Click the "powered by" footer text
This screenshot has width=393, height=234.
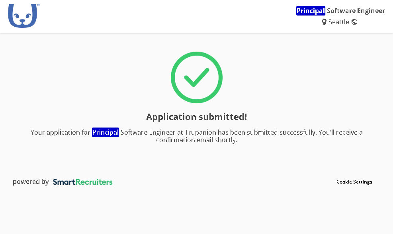[31, 182]
